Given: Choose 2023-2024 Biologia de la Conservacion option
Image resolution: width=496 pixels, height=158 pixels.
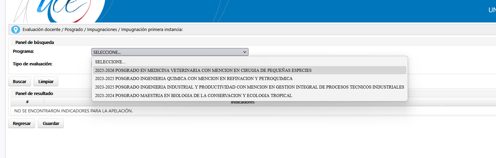Looking at the screenshot, I should coord(193,96).
